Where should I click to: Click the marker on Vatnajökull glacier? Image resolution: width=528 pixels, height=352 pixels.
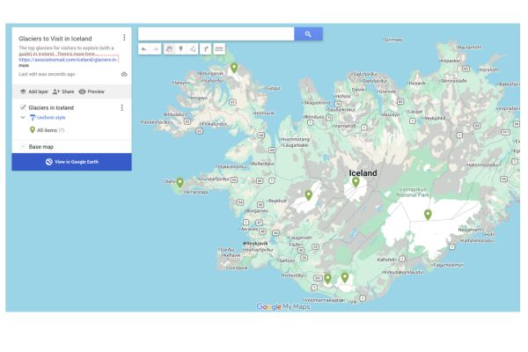click(x=428, y=215)
